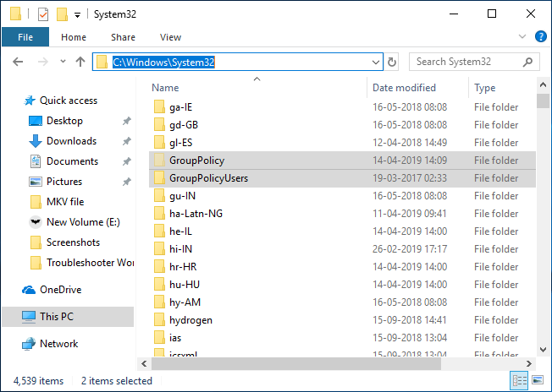Click the Up directory arrow
552x392 pixels.
[x=80, y=62]
